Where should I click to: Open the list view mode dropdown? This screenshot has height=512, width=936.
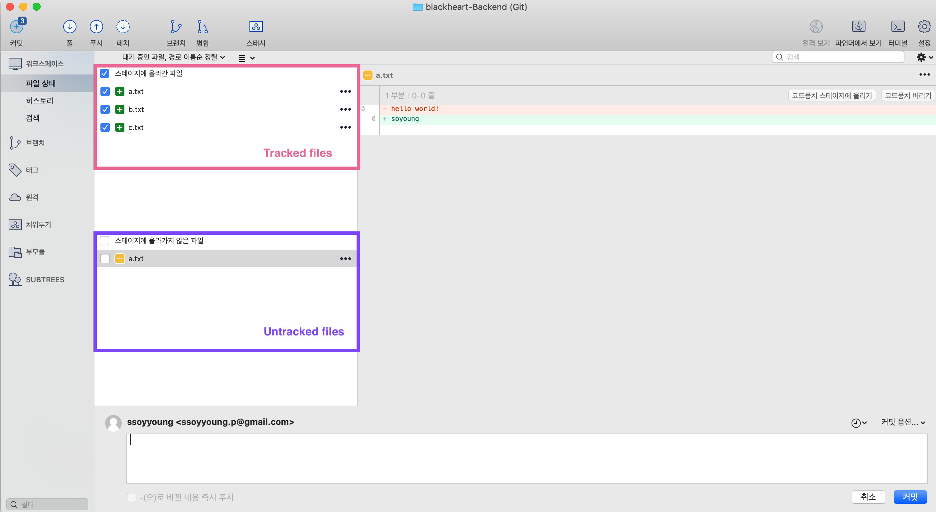[x=247, y=58]
